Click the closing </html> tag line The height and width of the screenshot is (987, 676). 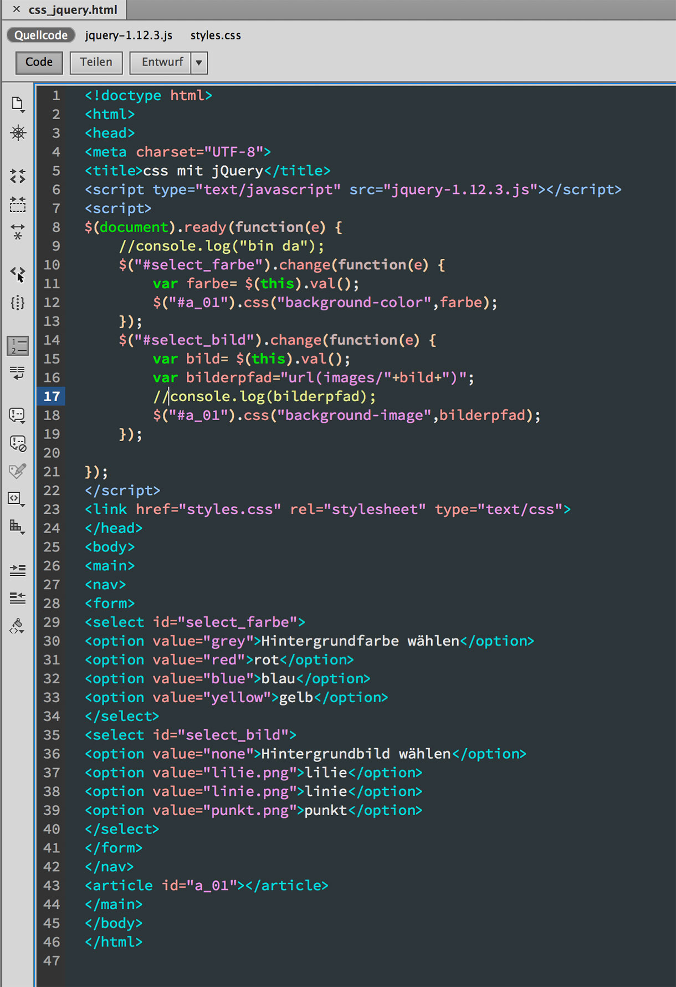tap(114, 942)
